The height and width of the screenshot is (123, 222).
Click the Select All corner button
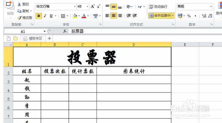(x=8, y=44)
